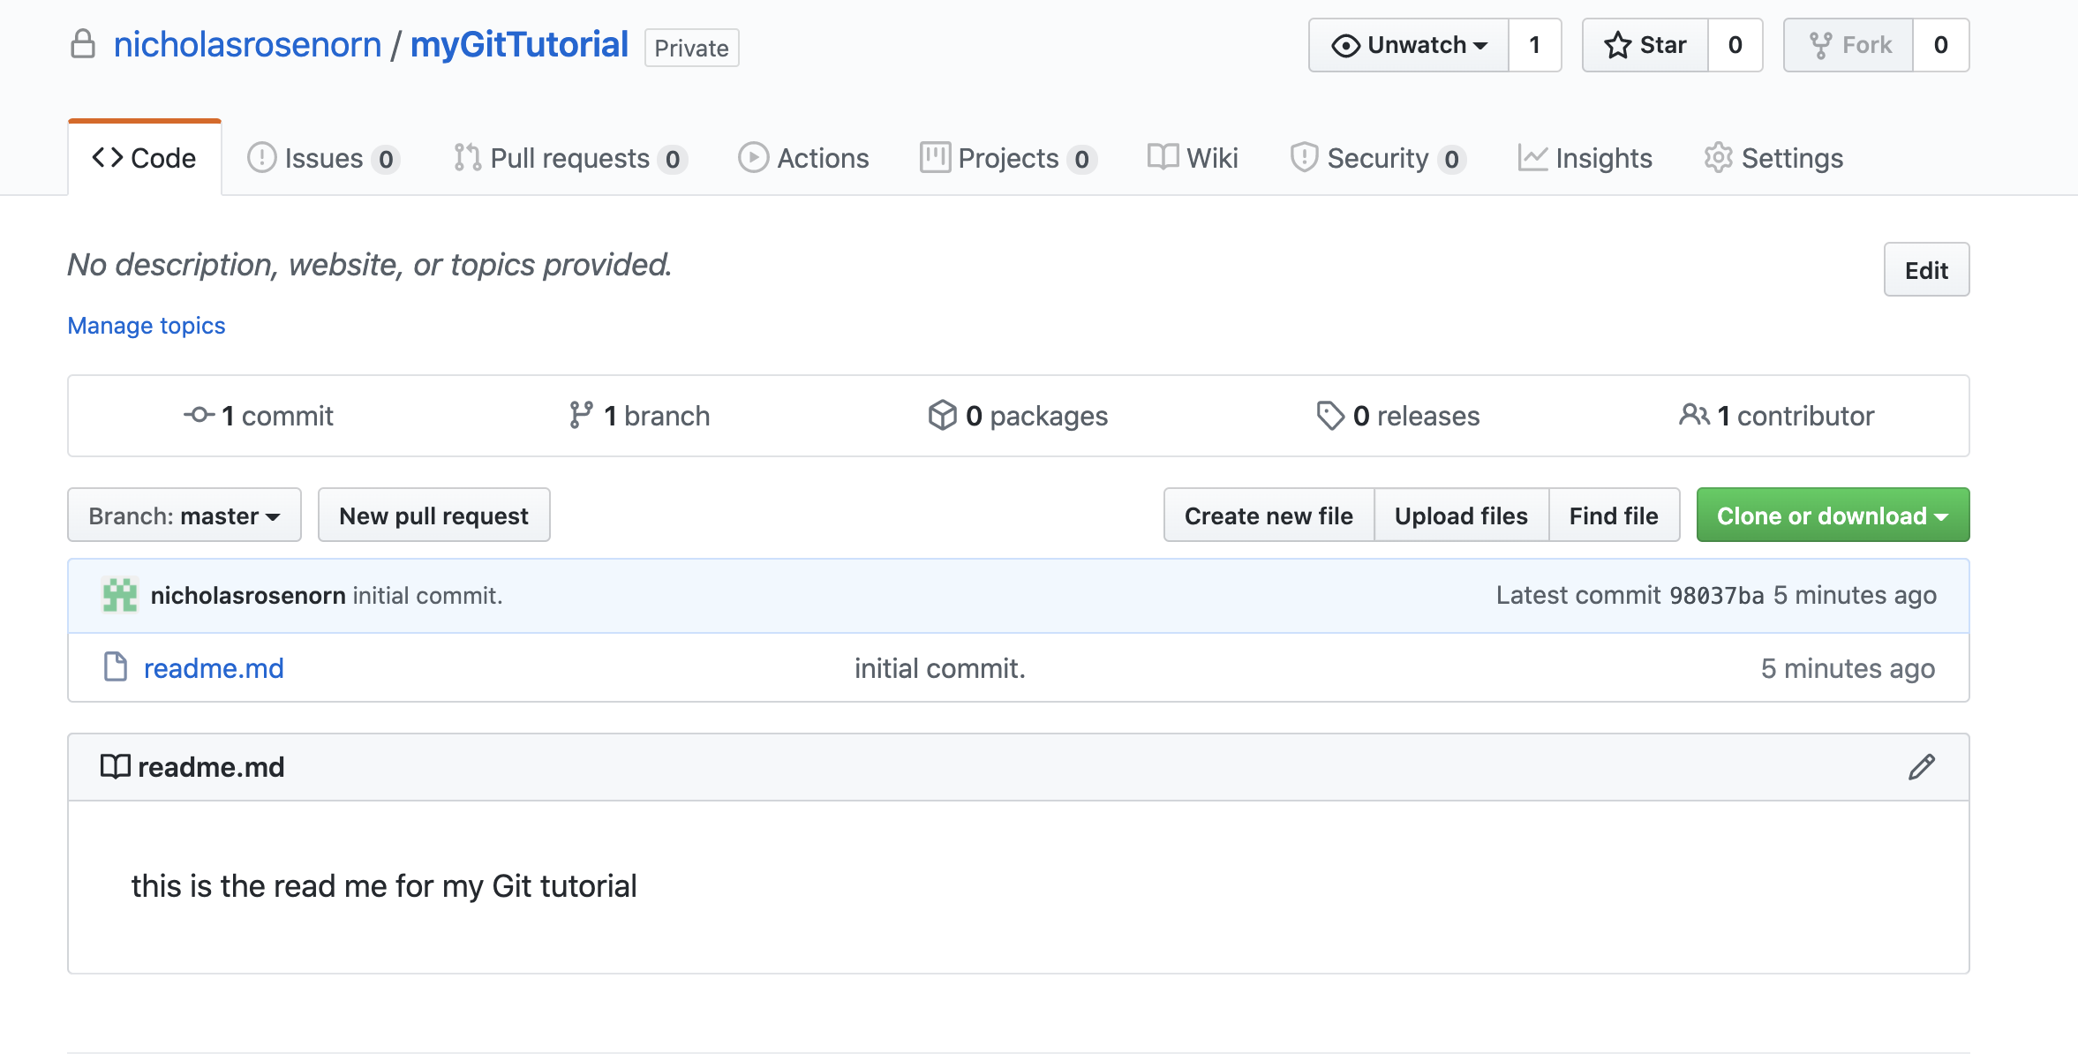Expand the Branch: master selector
The image size is (2078, 1061).
point(184,515)
